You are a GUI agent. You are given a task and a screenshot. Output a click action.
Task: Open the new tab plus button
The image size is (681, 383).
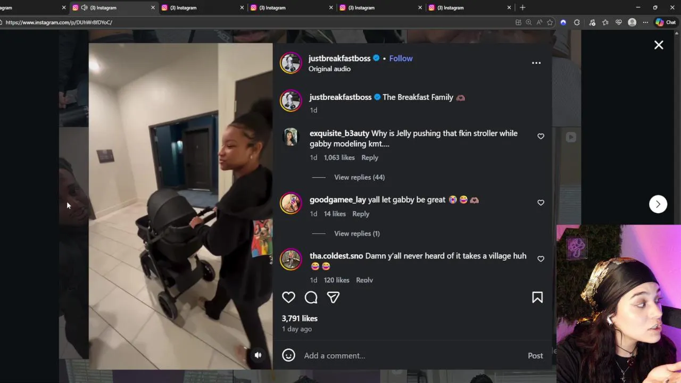click(522, 7)
